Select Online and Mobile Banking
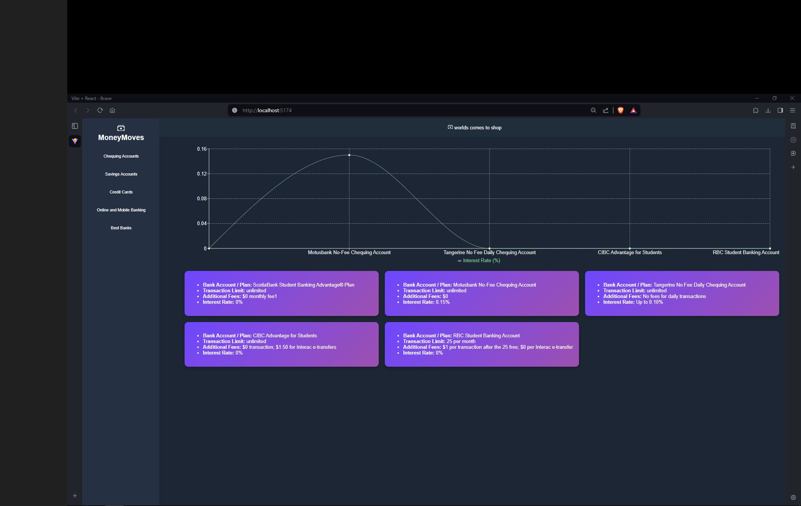Viewport: 801px width, 506px height. point(121,210)
